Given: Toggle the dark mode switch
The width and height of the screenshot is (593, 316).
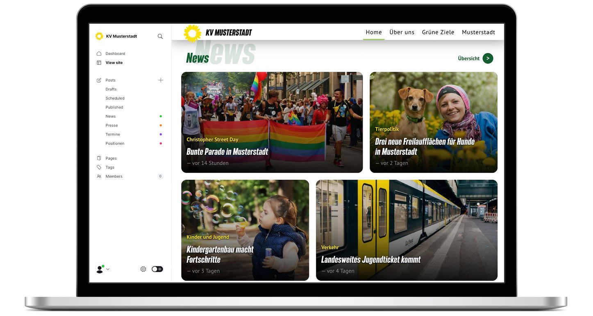Looking at the screenshot, I should coord(157,269).
